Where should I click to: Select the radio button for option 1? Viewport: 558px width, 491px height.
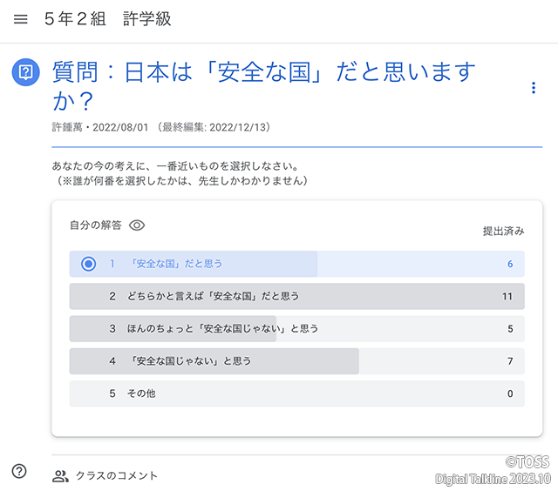(88, 264)
